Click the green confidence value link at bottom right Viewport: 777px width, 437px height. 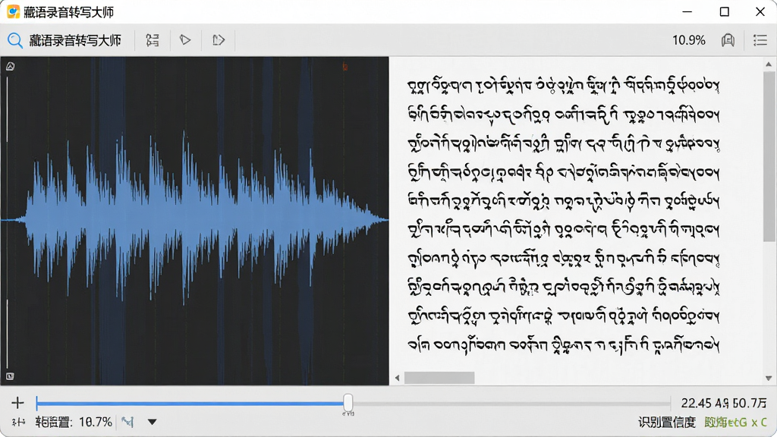click(735, 422)
